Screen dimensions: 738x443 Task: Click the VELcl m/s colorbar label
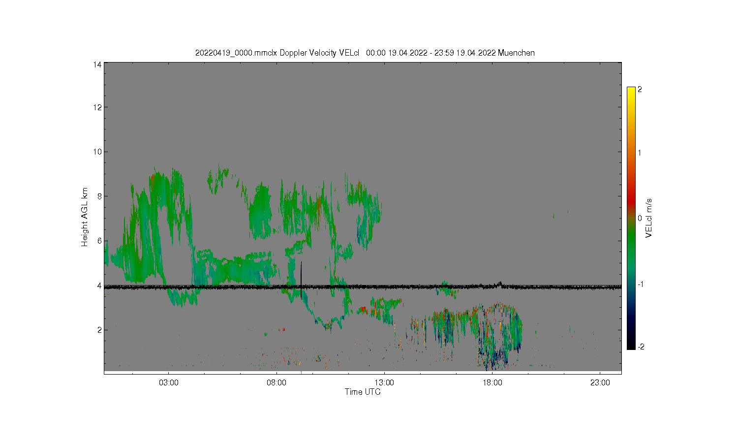click(x=649, y=218)
